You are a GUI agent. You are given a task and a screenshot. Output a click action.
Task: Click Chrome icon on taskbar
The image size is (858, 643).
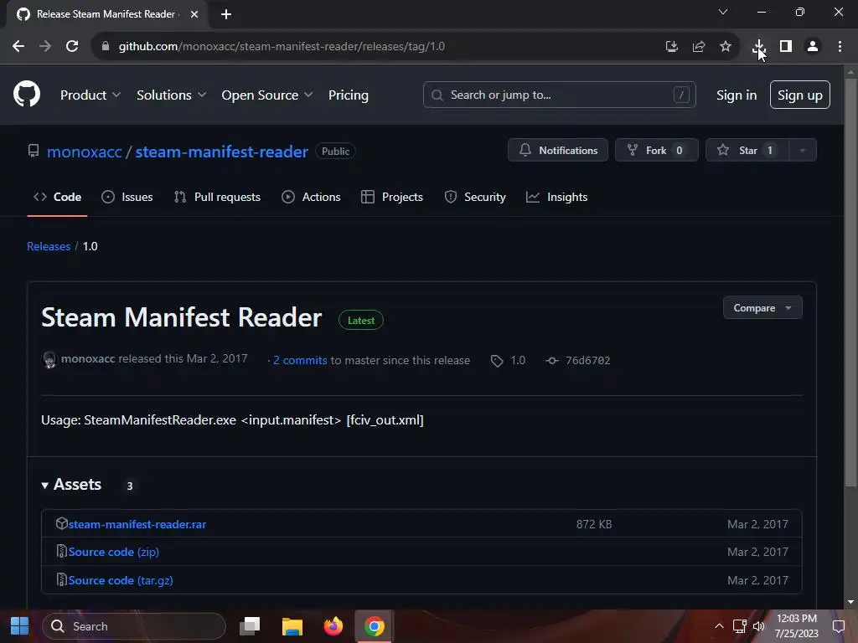click(375, 626)
